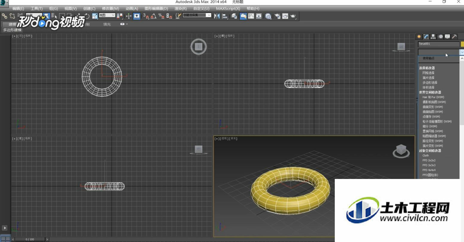Click the Torus001 object name field
The width and height of the screenshot is (464, 242).
pyautogui.click(x=439, y=44)
